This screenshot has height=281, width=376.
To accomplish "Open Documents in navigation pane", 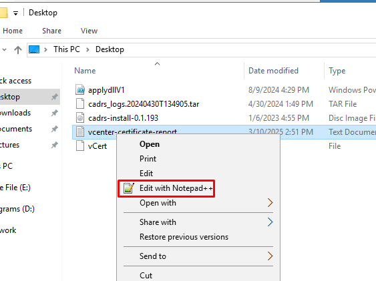I will 16,129.
